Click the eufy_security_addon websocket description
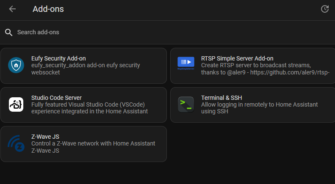 (86, 69)
